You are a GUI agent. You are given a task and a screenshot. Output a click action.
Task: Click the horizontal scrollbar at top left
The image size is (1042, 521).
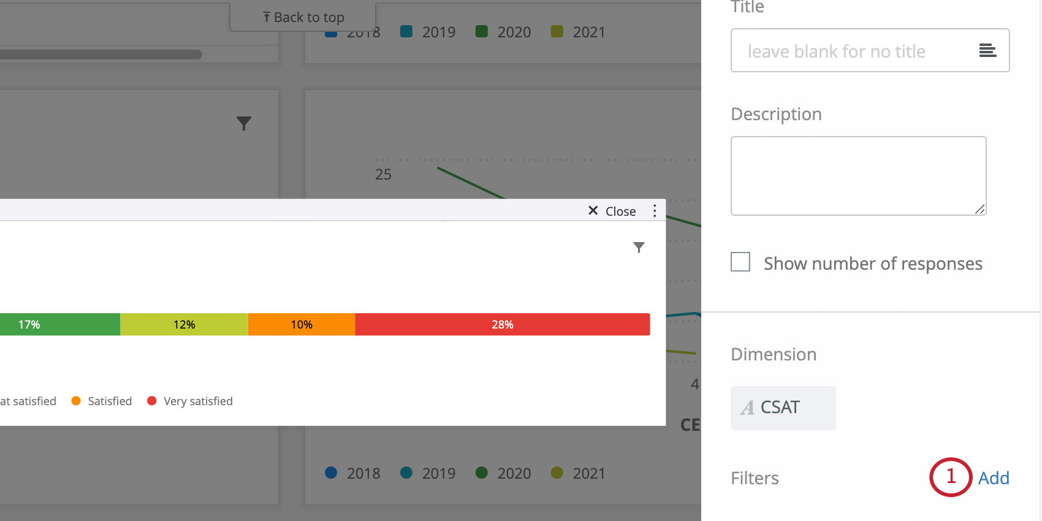click(101, 55)
